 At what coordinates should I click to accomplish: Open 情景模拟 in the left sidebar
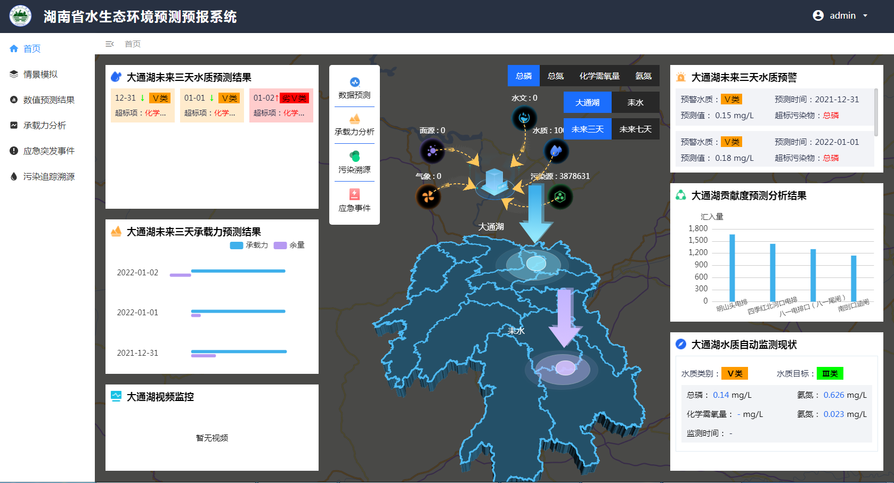click(40, 75)
